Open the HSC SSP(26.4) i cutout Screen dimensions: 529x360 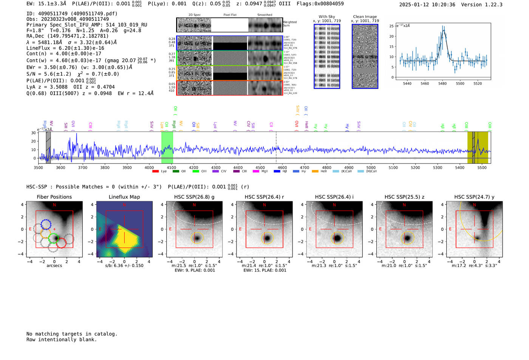tap(334, 229)
